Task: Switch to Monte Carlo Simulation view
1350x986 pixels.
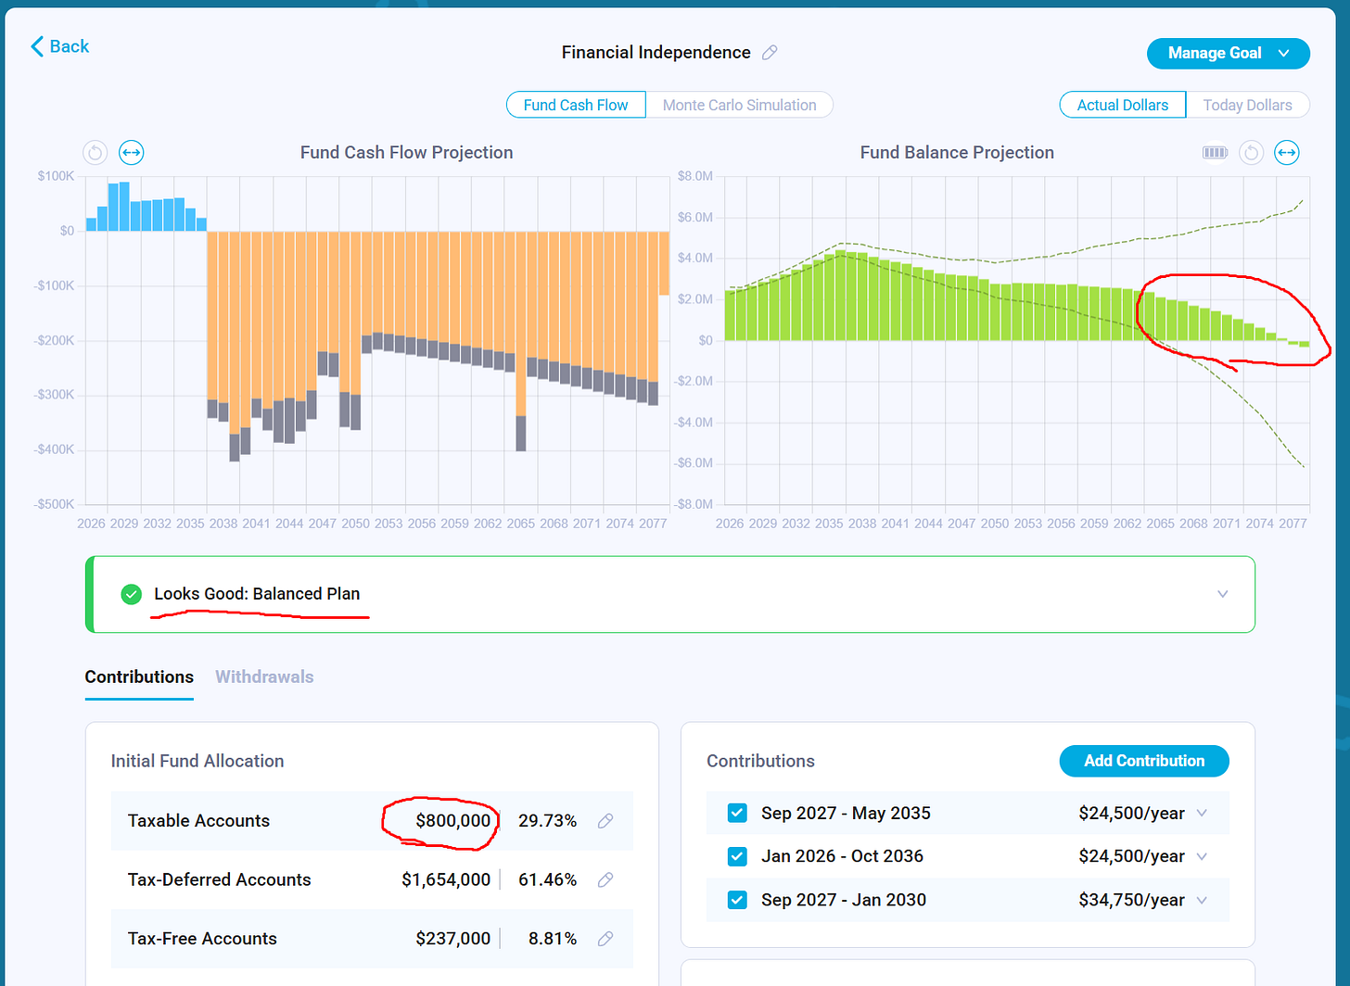Action: (739, 105)
